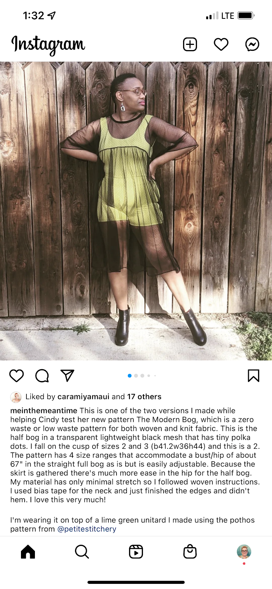272x589 pixels.
Task: Open comments with the speech bubble icon
Action: [42, 376]
